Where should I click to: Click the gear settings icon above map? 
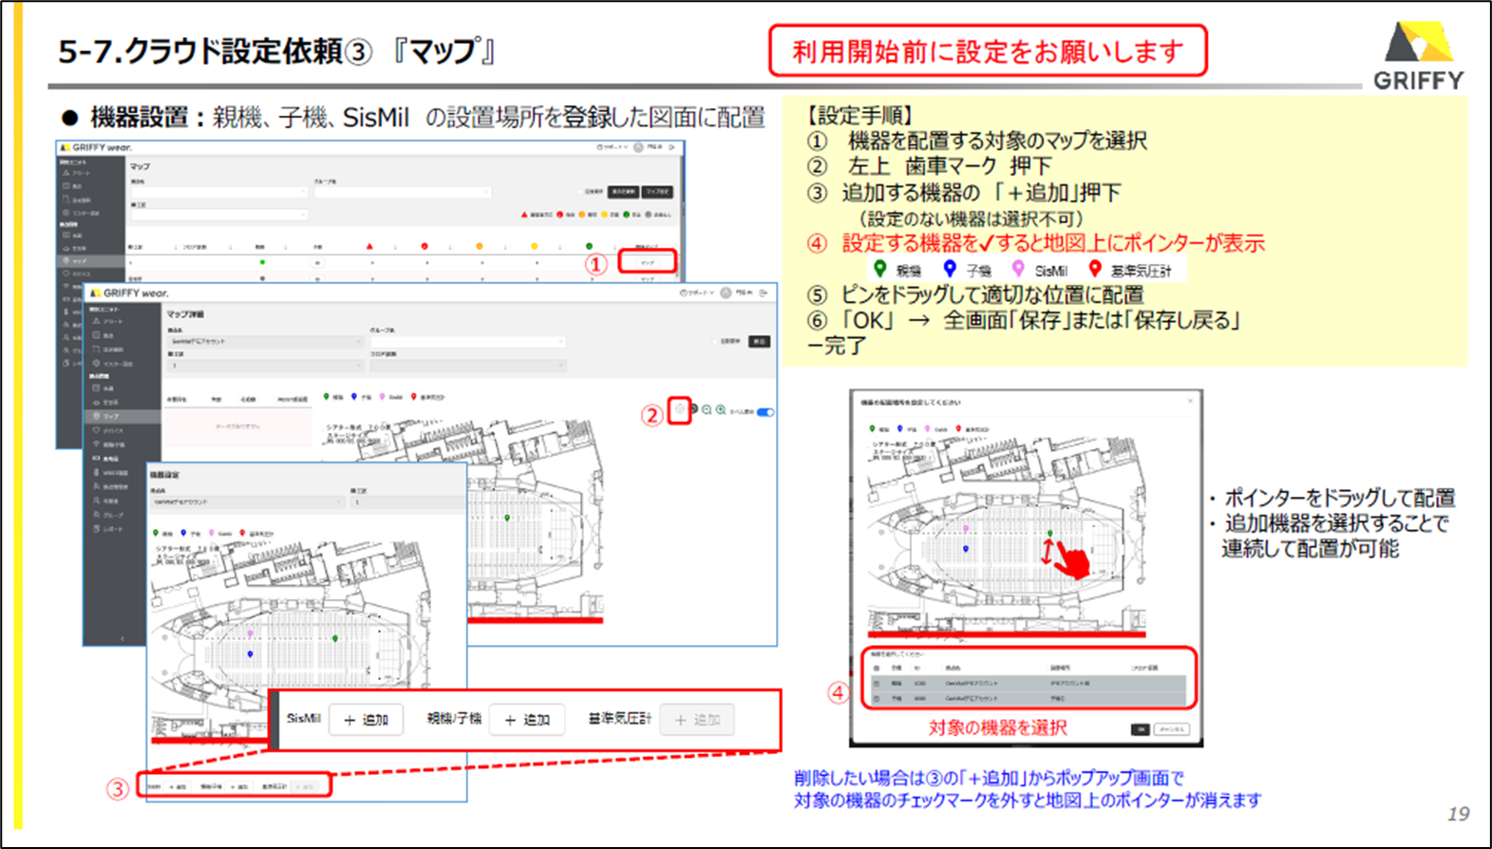tap(679, 409)
